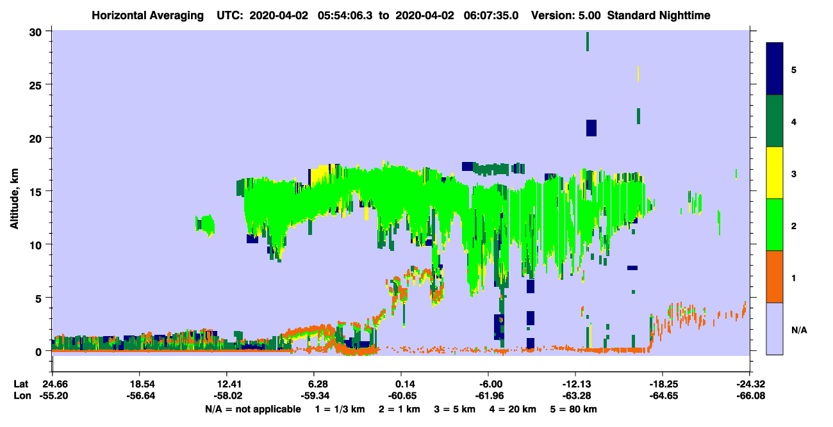Image resolution: width=833 pixels, height=427 pixels.
Task: Click longitude value -63.28
Action: (575, 396)
